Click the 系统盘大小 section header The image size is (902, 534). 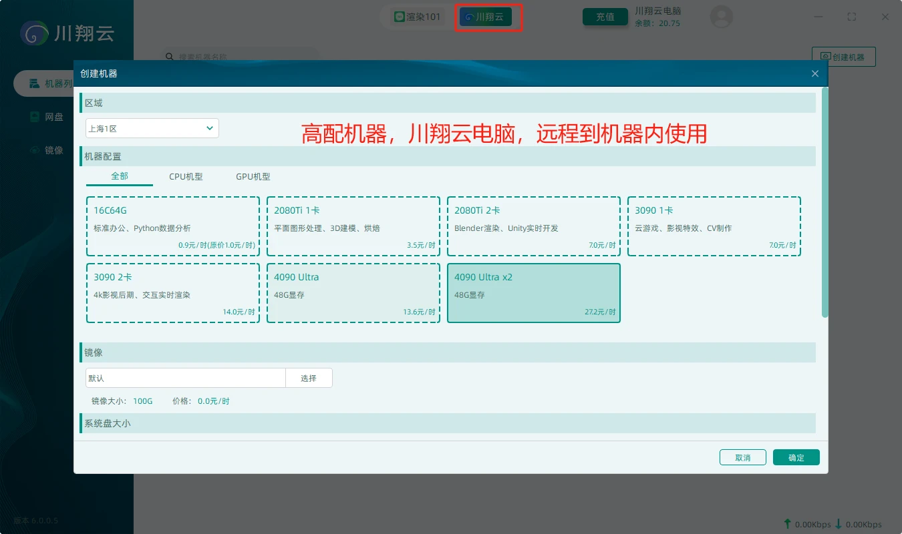coord(448,423)
